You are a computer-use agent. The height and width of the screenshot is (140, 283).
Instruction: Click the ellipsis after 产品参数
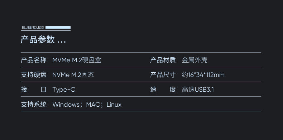click(62, 42)
